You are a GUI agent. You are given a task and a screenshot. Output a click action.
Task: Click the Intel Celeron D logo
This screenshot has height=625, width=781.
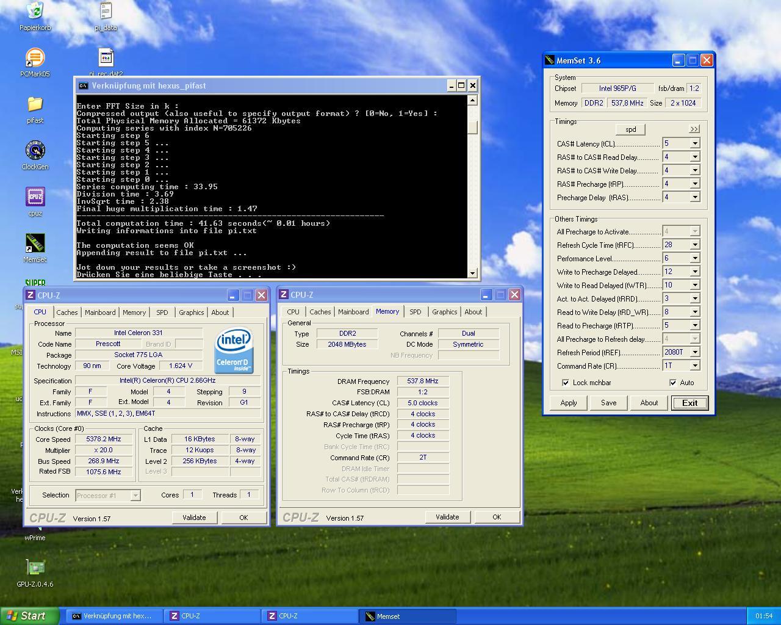pos(234,352)
